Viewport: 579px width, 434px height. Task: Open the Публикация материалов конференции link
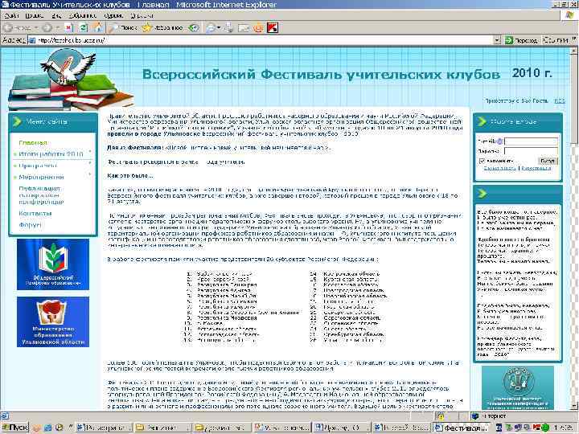[41, 195]
